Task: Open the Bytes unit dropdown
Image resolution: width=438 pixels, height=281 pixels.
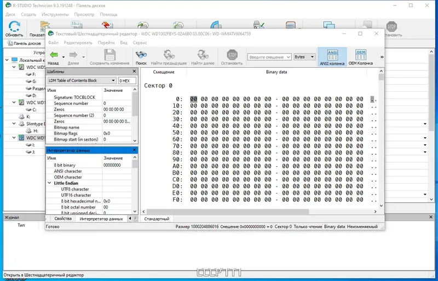Action: 304,57
